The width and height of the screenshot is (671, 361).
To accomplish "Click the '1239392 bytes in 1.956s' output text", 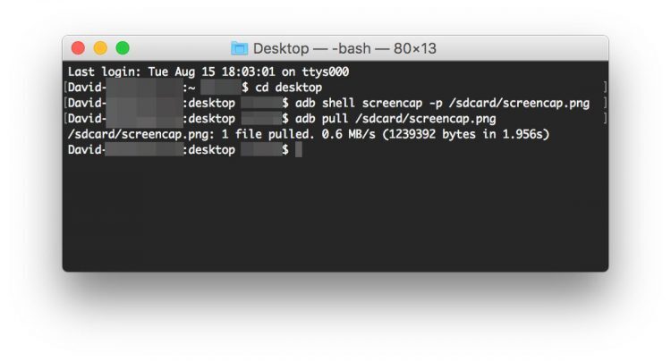I will point(465,134).
